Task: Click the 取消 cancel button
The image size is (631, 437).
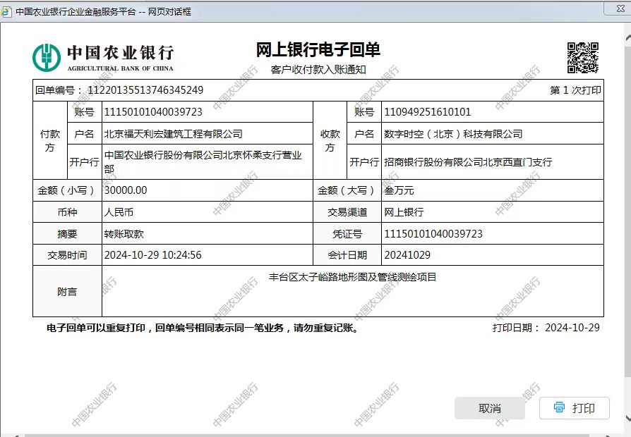Action: (x=489, y=409)
